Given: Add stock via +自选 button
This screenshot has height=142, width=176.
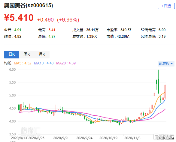Looking at the screenshot, I should click(x=166, y=6).
